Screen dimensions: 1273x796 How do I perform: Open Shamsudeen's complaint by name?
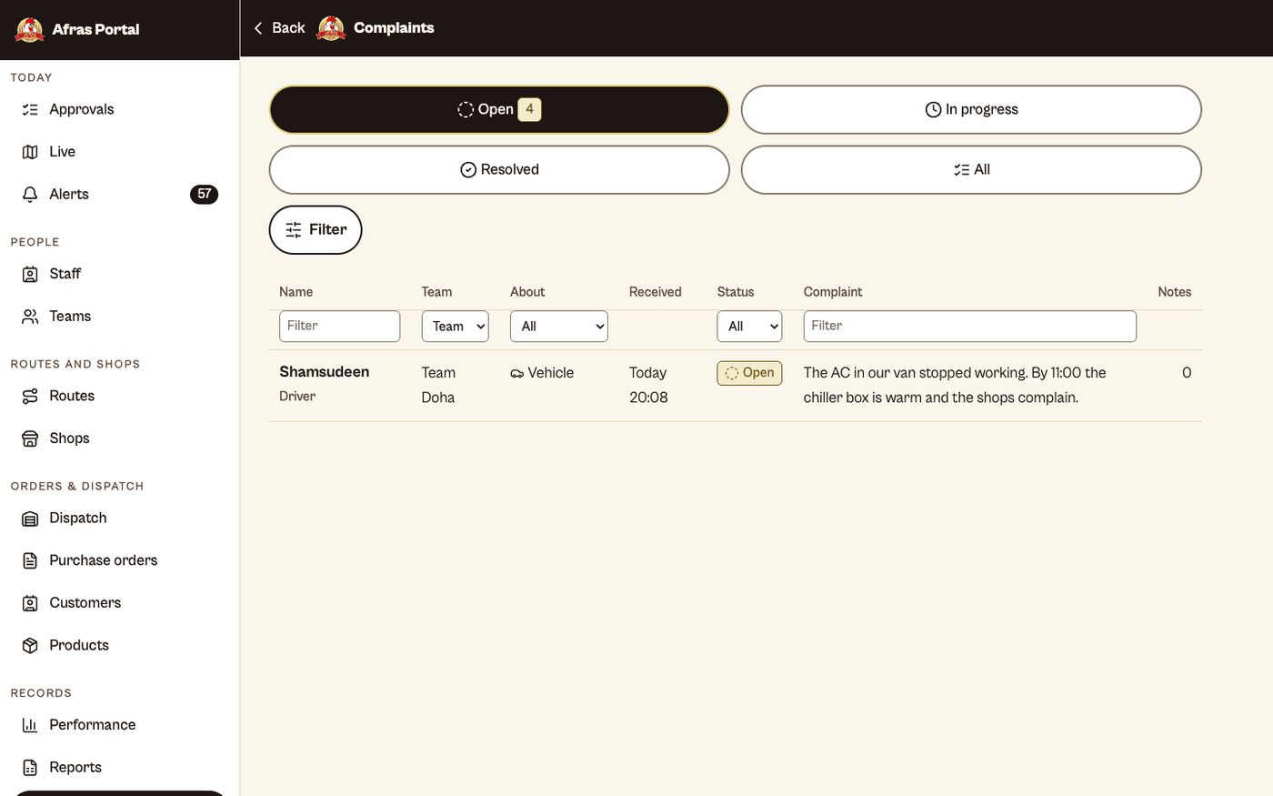[324, 372]
